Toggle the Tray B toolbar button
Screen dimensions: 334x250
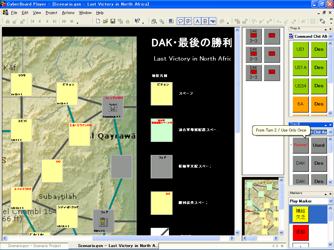(x=205, y=21)
